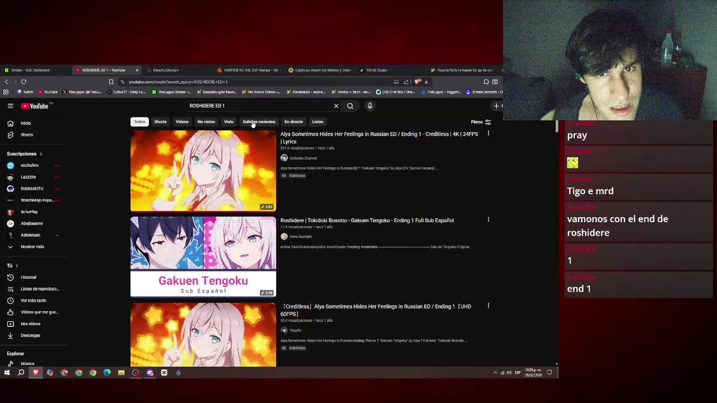Open Microsoft Edge from the taskbar
Image resolution: width=717 pixels, height=403 pixels.
pyautogui.click(x=107, y=373)
